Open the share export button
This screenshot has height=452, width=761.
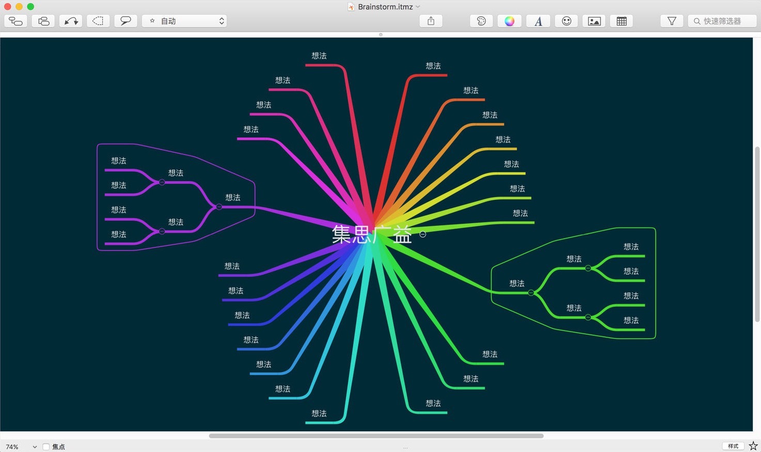point(431,21)
